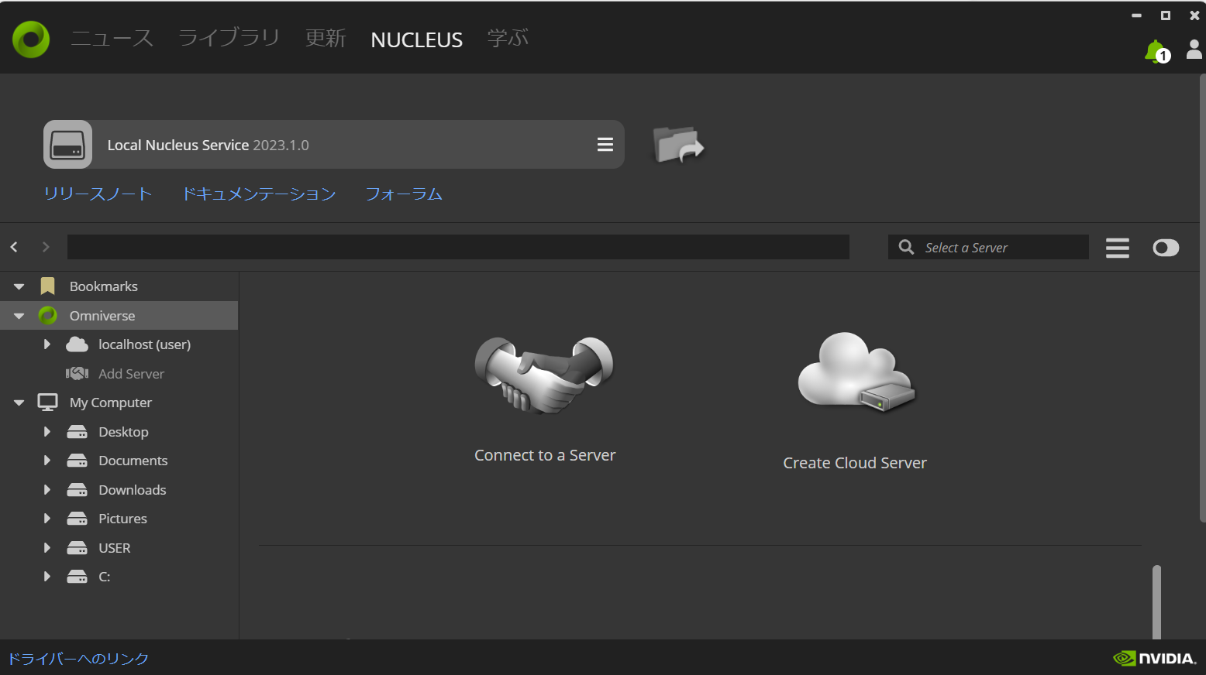Screen dimensions: 1206x675
Task: Open the リリースノート link
Action: click(98, 194)
